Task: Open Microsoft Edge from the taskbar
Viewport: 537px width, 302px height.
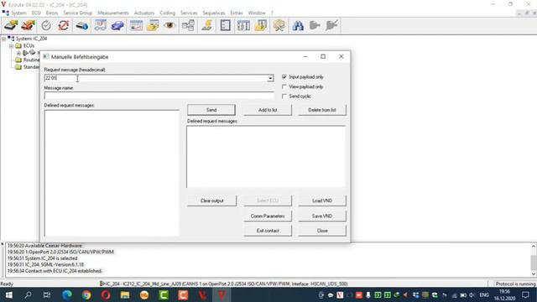Action: click(x=67, y=294)
